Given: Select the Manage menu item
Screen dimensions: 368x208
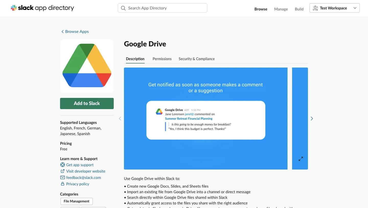Looking at the screenshot, I should click(x=281, y=9).
